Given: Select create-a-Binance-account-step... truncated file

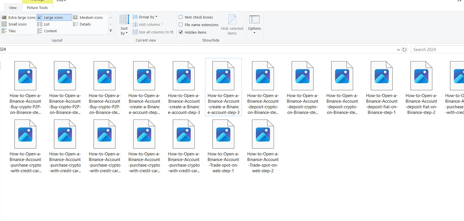Looking at the screenshot, I should (x=144, y=88).
